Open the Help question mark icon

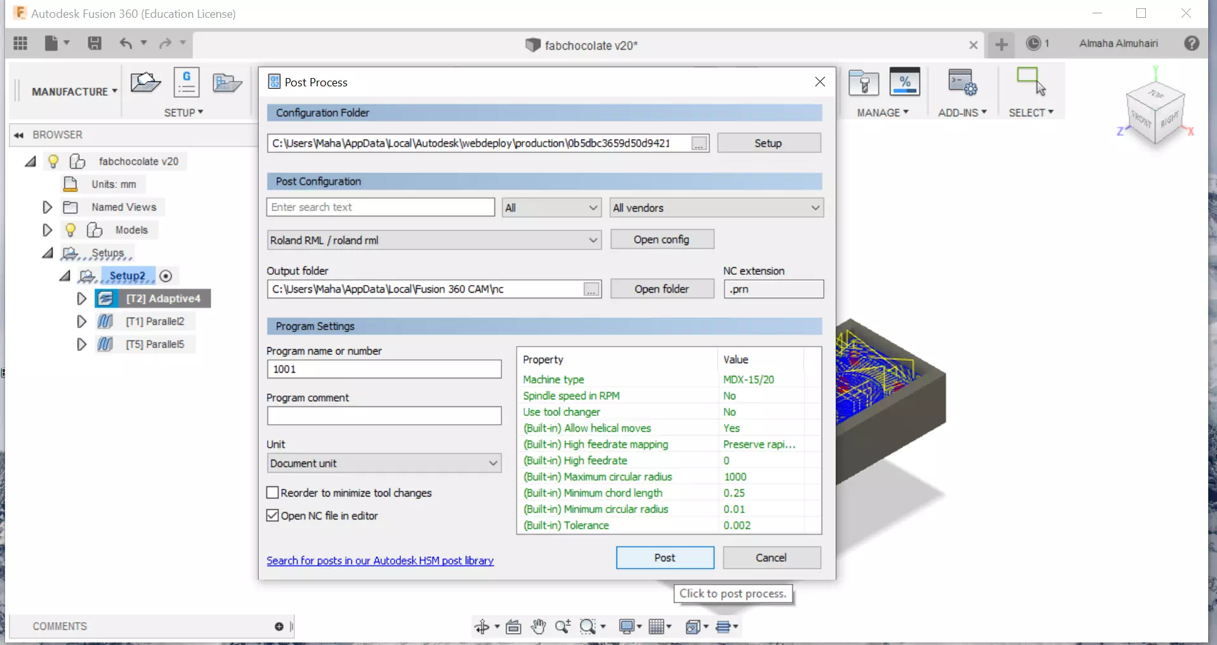click(x=1192, y=43)
